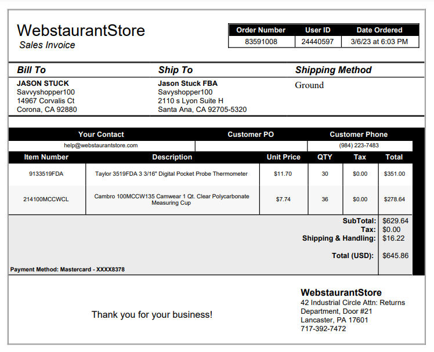The width and height of the screenshot is (434, 352).
Task: Select grand total $645.86
Action: [395, 256]
